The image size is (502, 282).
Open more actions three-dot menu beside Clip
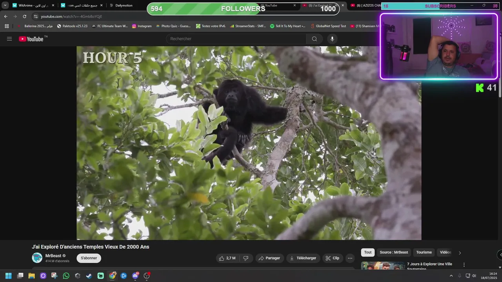point(350,258)
